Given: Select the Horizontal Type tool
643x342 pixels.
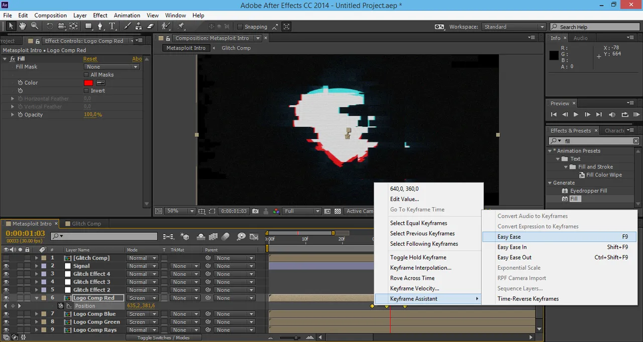Looking at the screenshot, I should click(113, 27).
